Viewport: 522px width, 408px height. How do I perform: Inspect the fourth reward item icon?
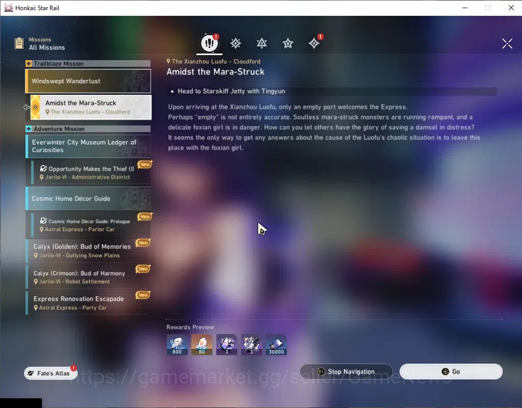click(252, 344)
